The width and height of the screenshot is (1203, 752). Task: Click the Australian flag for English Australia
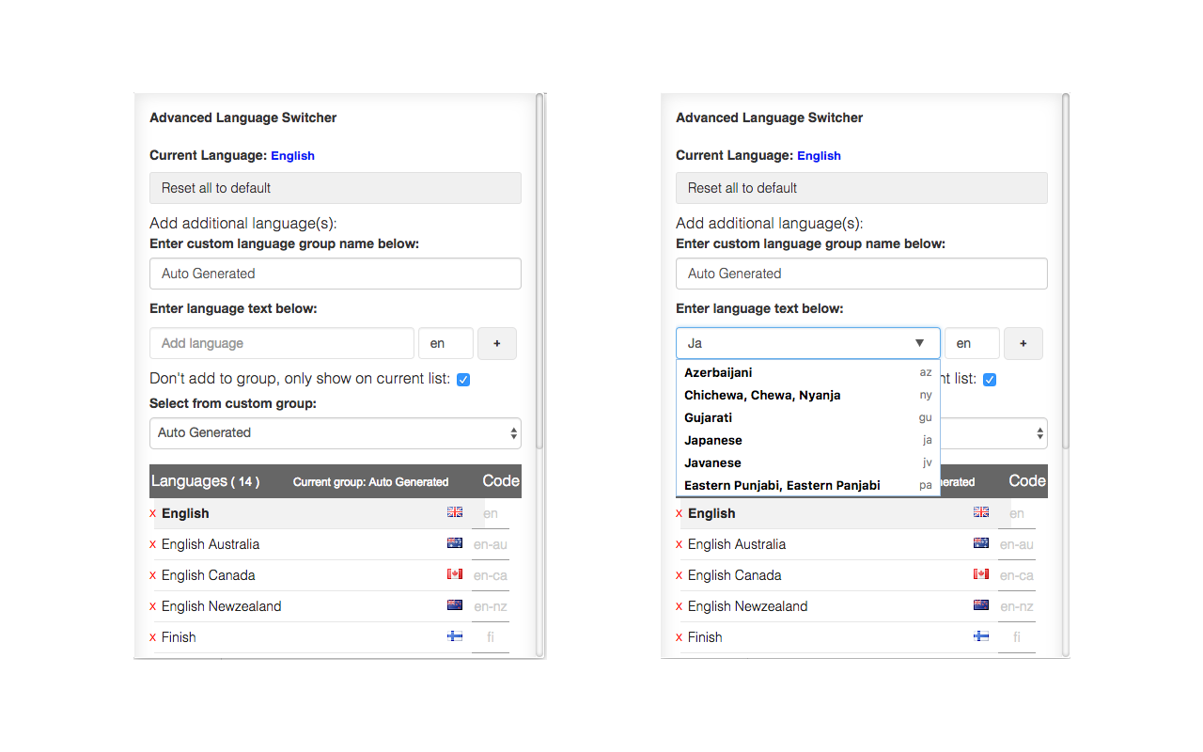(455, 542)
